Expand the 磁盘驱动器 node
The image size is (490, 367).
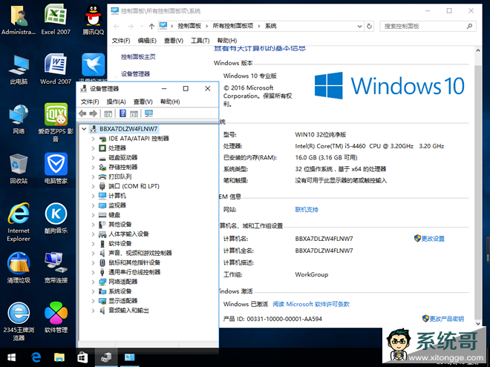point(93,158)
